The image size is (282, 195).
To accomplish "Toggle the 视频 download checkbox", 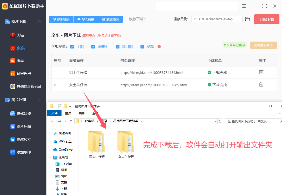I will (142, 47).
